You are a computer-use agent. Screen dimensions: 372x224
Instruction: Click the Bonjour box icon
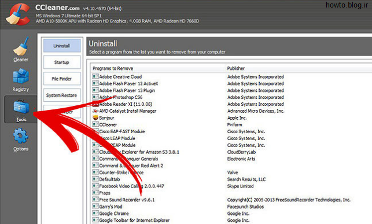tap(95, 117)
